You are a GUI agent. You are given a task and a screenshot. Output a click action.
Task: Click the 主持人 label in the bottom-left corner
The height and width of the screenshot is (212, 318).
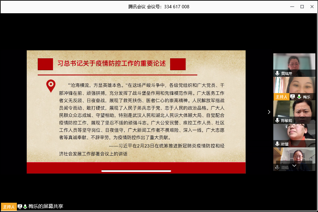(9, 207)
